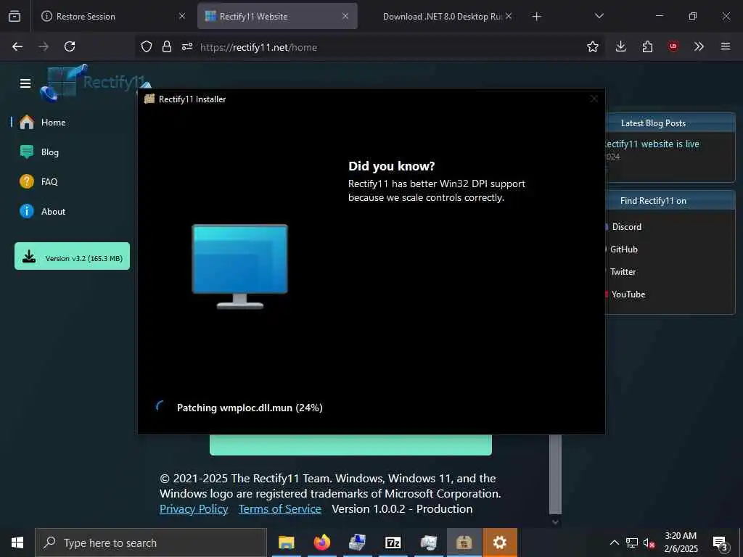Screen dimensions: 743x557
Task: Open Rectify11 Discord link
Action: (626, 227)
